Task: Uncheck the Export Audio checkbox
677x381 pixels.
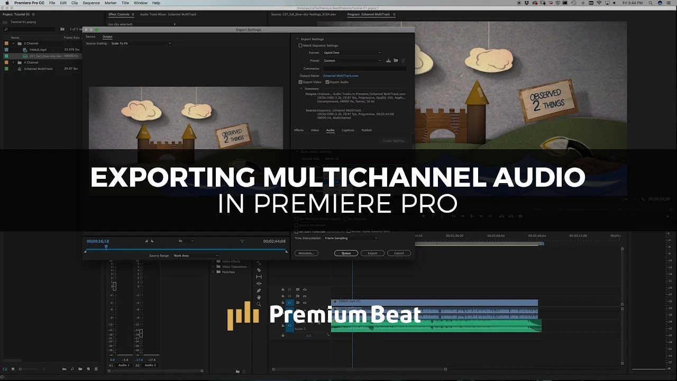Action: pyautogui.click(x=327, y=82)
